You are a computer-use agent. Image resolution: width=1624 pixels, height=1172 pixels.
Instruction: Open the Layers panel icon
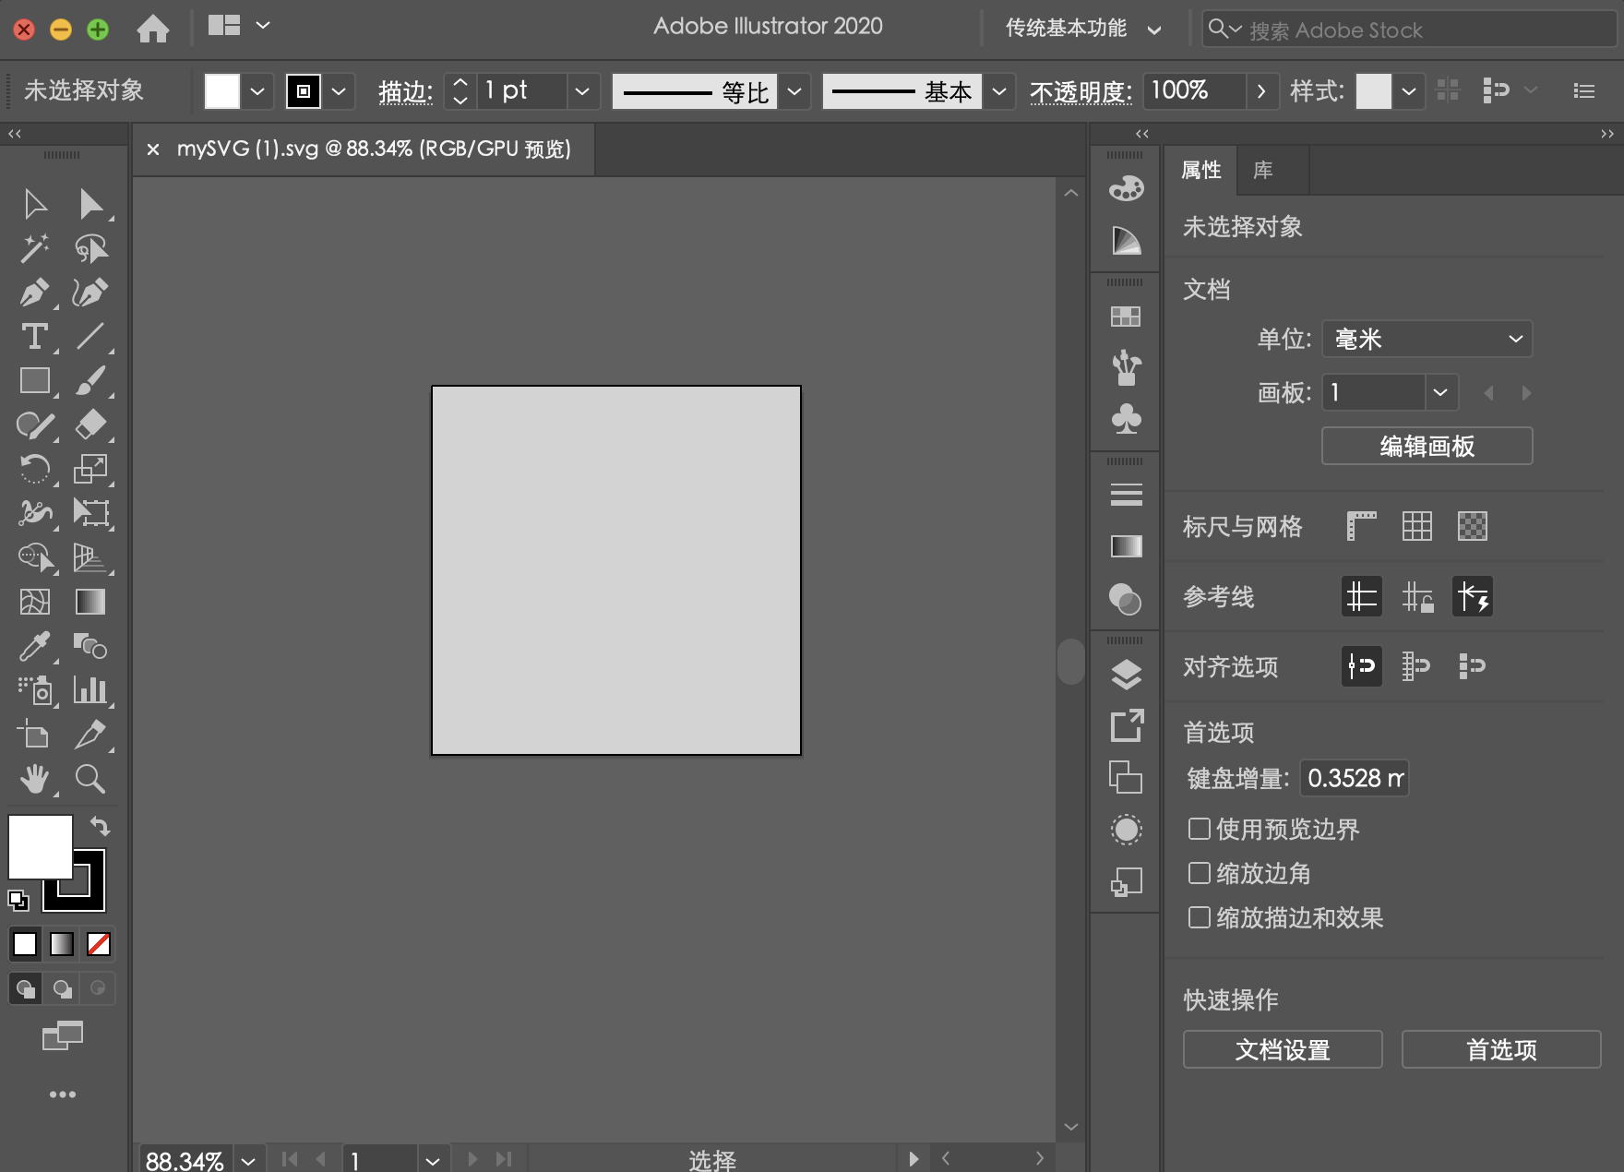(1126, 675)
